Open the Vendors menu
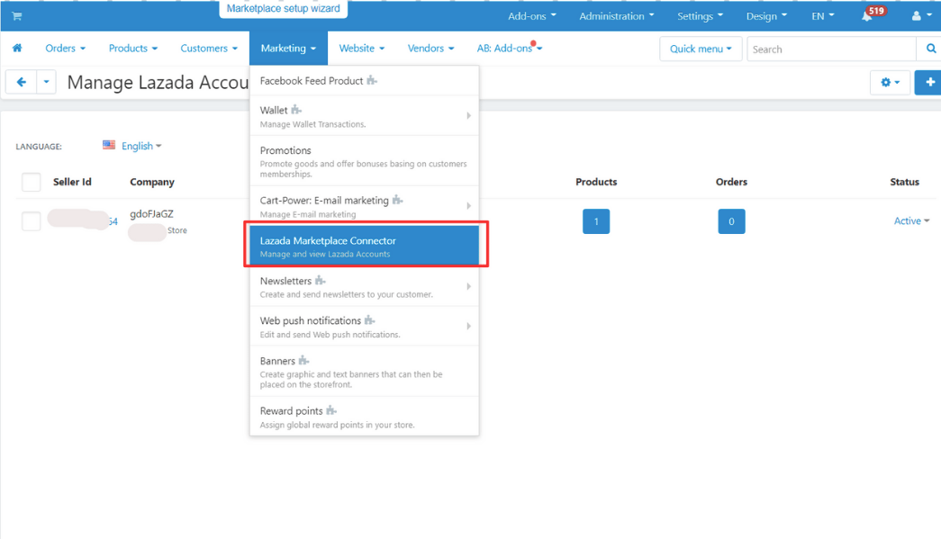This screenshot has height=539, width=941. [x=430, y=48]
